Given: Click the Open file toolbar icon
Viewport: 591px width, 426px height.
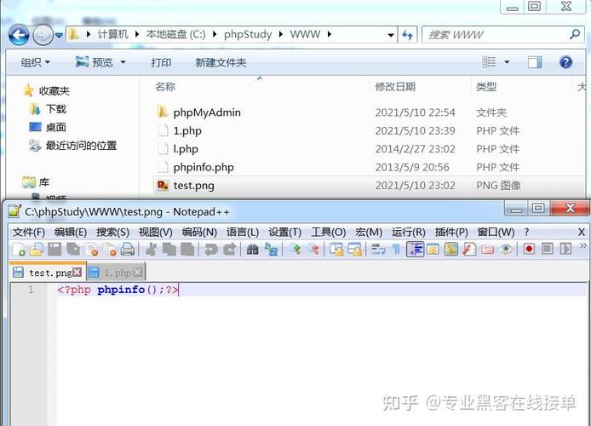Looking at the screenshot, I should pos(36,250).
